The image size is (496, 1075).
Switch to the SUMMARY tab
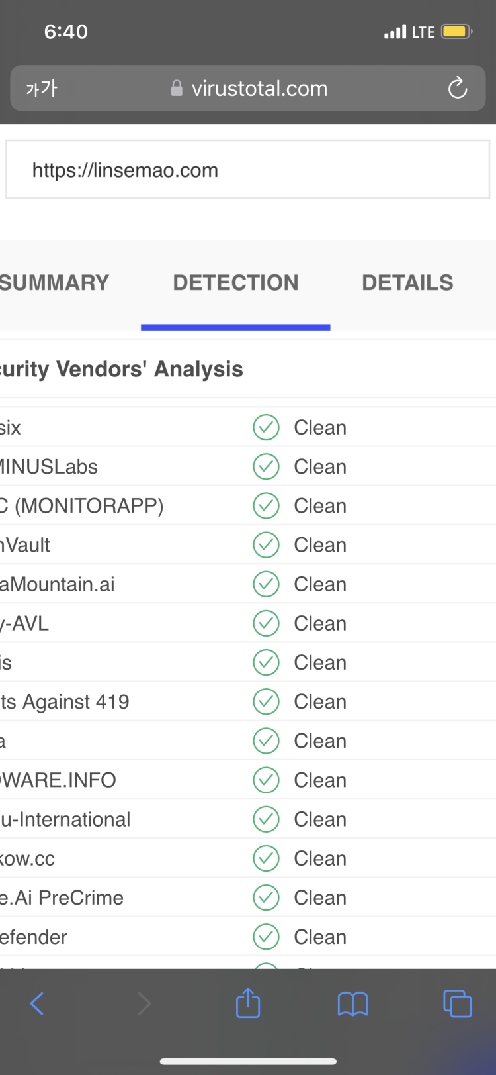coord(54,283)
